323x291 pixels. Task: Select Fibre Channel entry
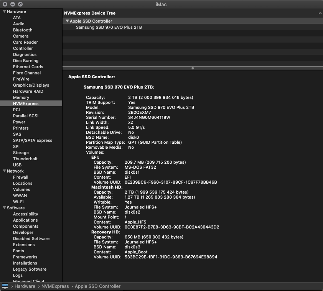point(27,73)
